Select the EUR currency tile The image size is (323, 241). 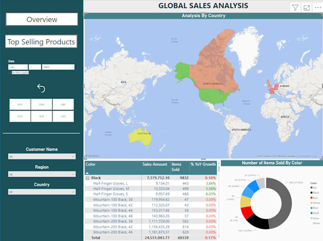41,116
